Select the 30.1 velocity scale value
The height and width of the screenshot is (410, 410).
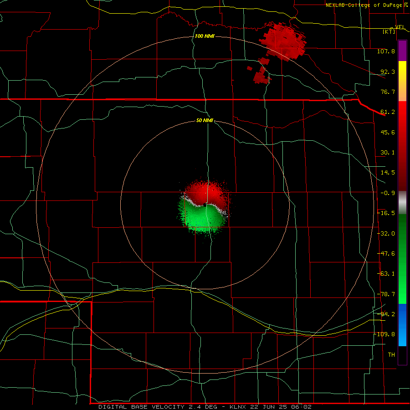[x=388, y=153]
